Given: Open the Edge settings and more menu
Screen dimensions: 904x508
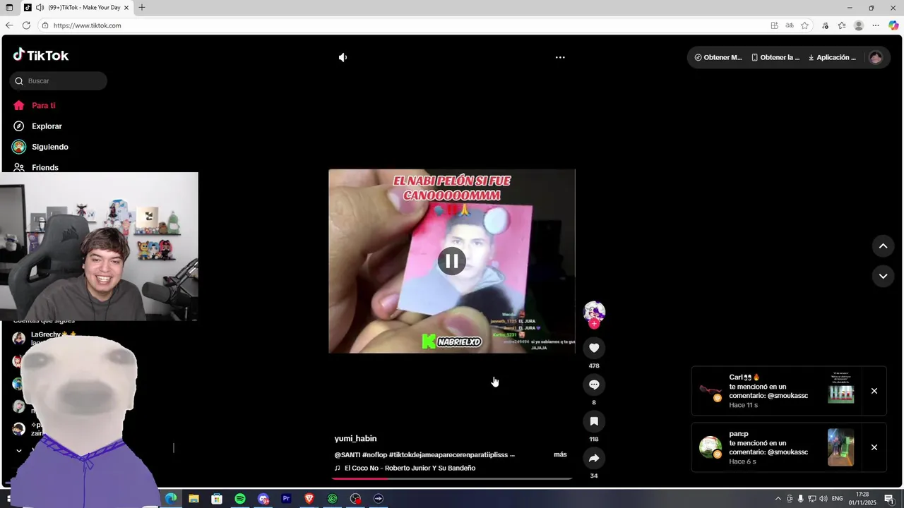Looking at the screenshot, I should (876, 25).
